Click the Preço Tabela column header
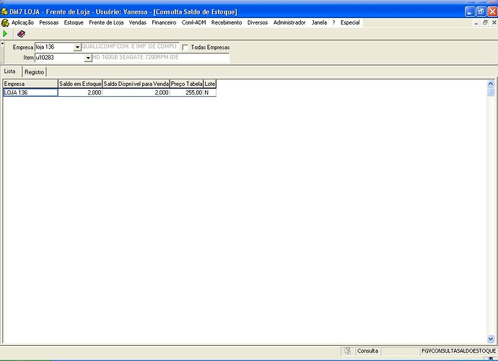Viewport: 498px width, 361px height. (186, 84)
